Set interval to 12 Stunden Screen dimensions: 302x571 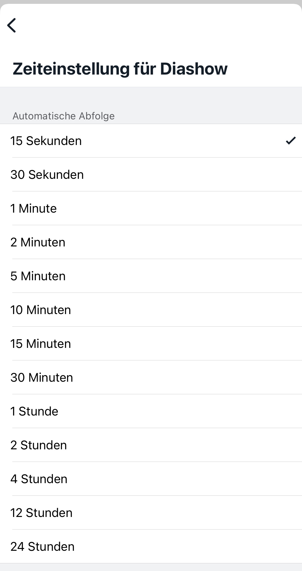pyautogui.click(x=41, y=513)
